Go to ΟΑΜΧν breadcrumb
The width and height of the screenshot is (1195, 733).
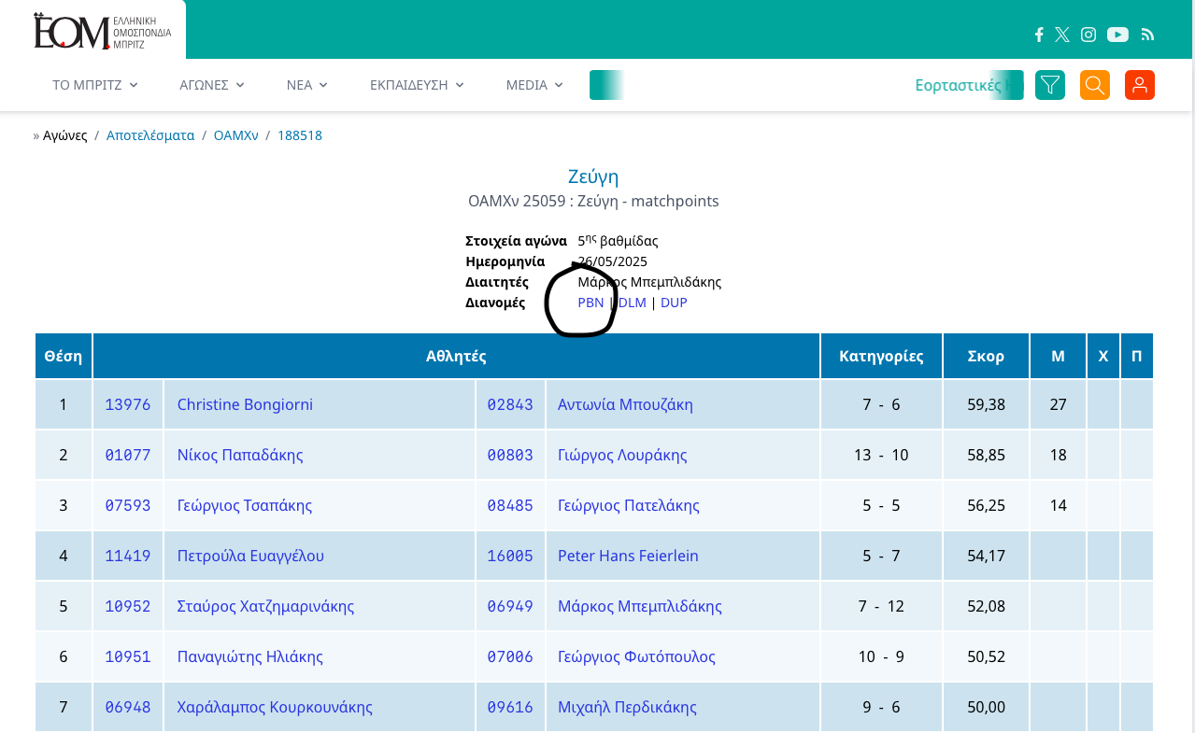click(x=235, y=135)
